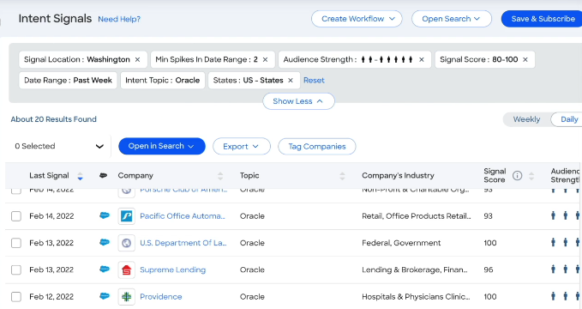Click Hospitals & Physicians Clinic industry cell
The image size is (582, 309).
[x=416, y=297]
